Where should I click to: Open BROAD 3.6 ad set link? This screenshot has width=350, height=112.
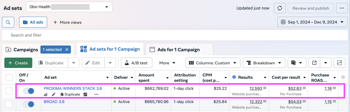54,102
